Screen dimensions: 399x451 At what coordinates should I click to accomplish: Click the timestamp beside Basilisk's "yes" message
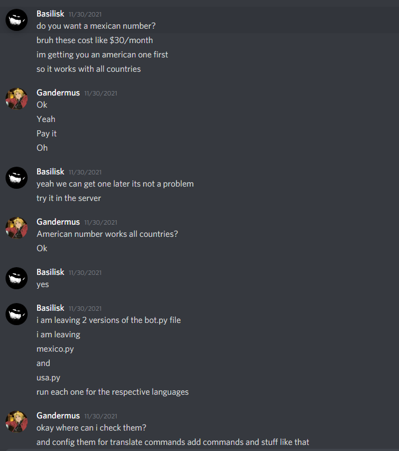click(x=85, y=273)
